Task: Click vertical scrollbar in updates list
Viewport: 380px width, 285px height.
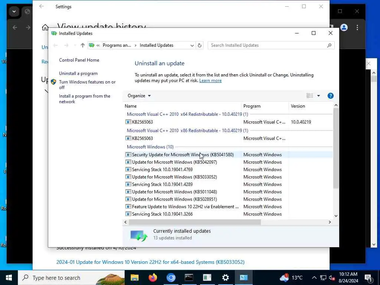Action: click(x=335, y=148)
